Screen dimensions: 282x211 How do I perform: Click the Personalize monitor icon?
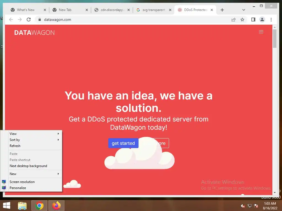pyautogui.click(x=4, y=188)
